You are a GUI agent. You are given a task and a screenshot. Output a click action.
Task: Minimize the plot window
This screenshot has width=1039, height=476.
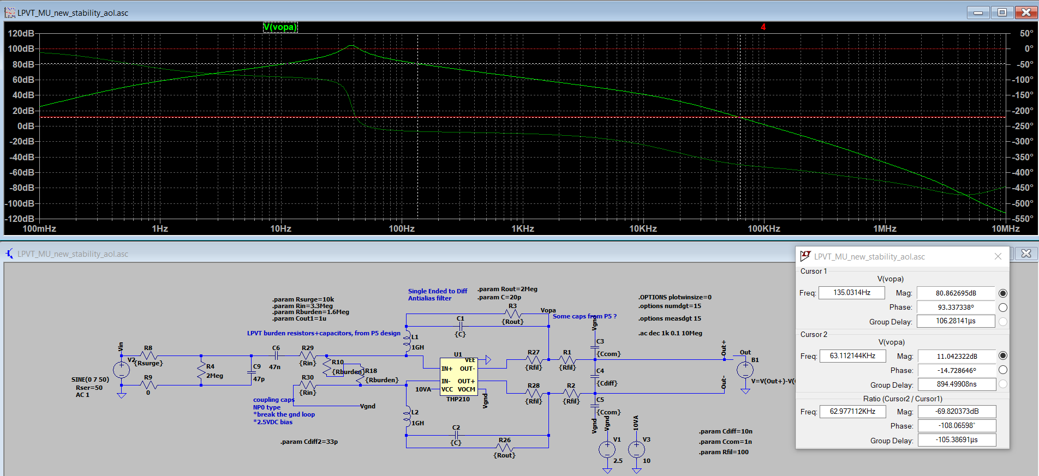[x=978, y=13]
